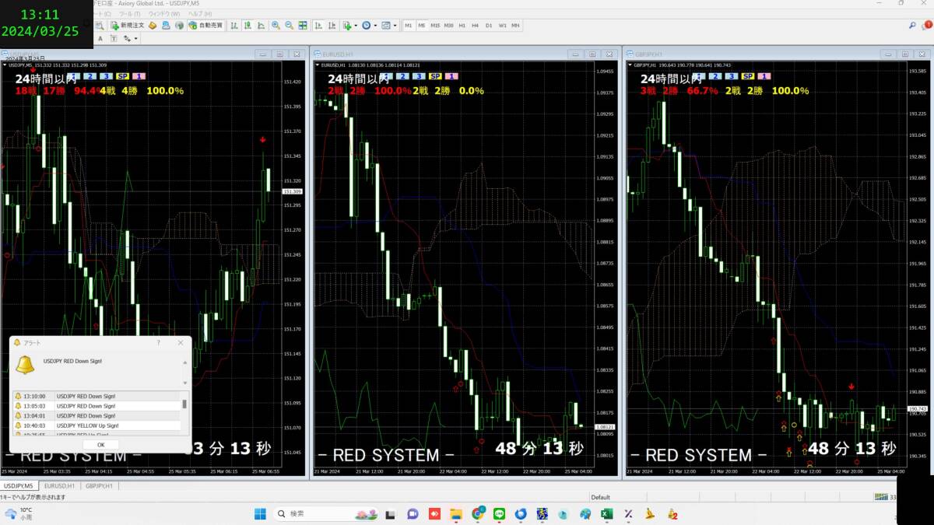Select the candlestick chart type icon

248,26
